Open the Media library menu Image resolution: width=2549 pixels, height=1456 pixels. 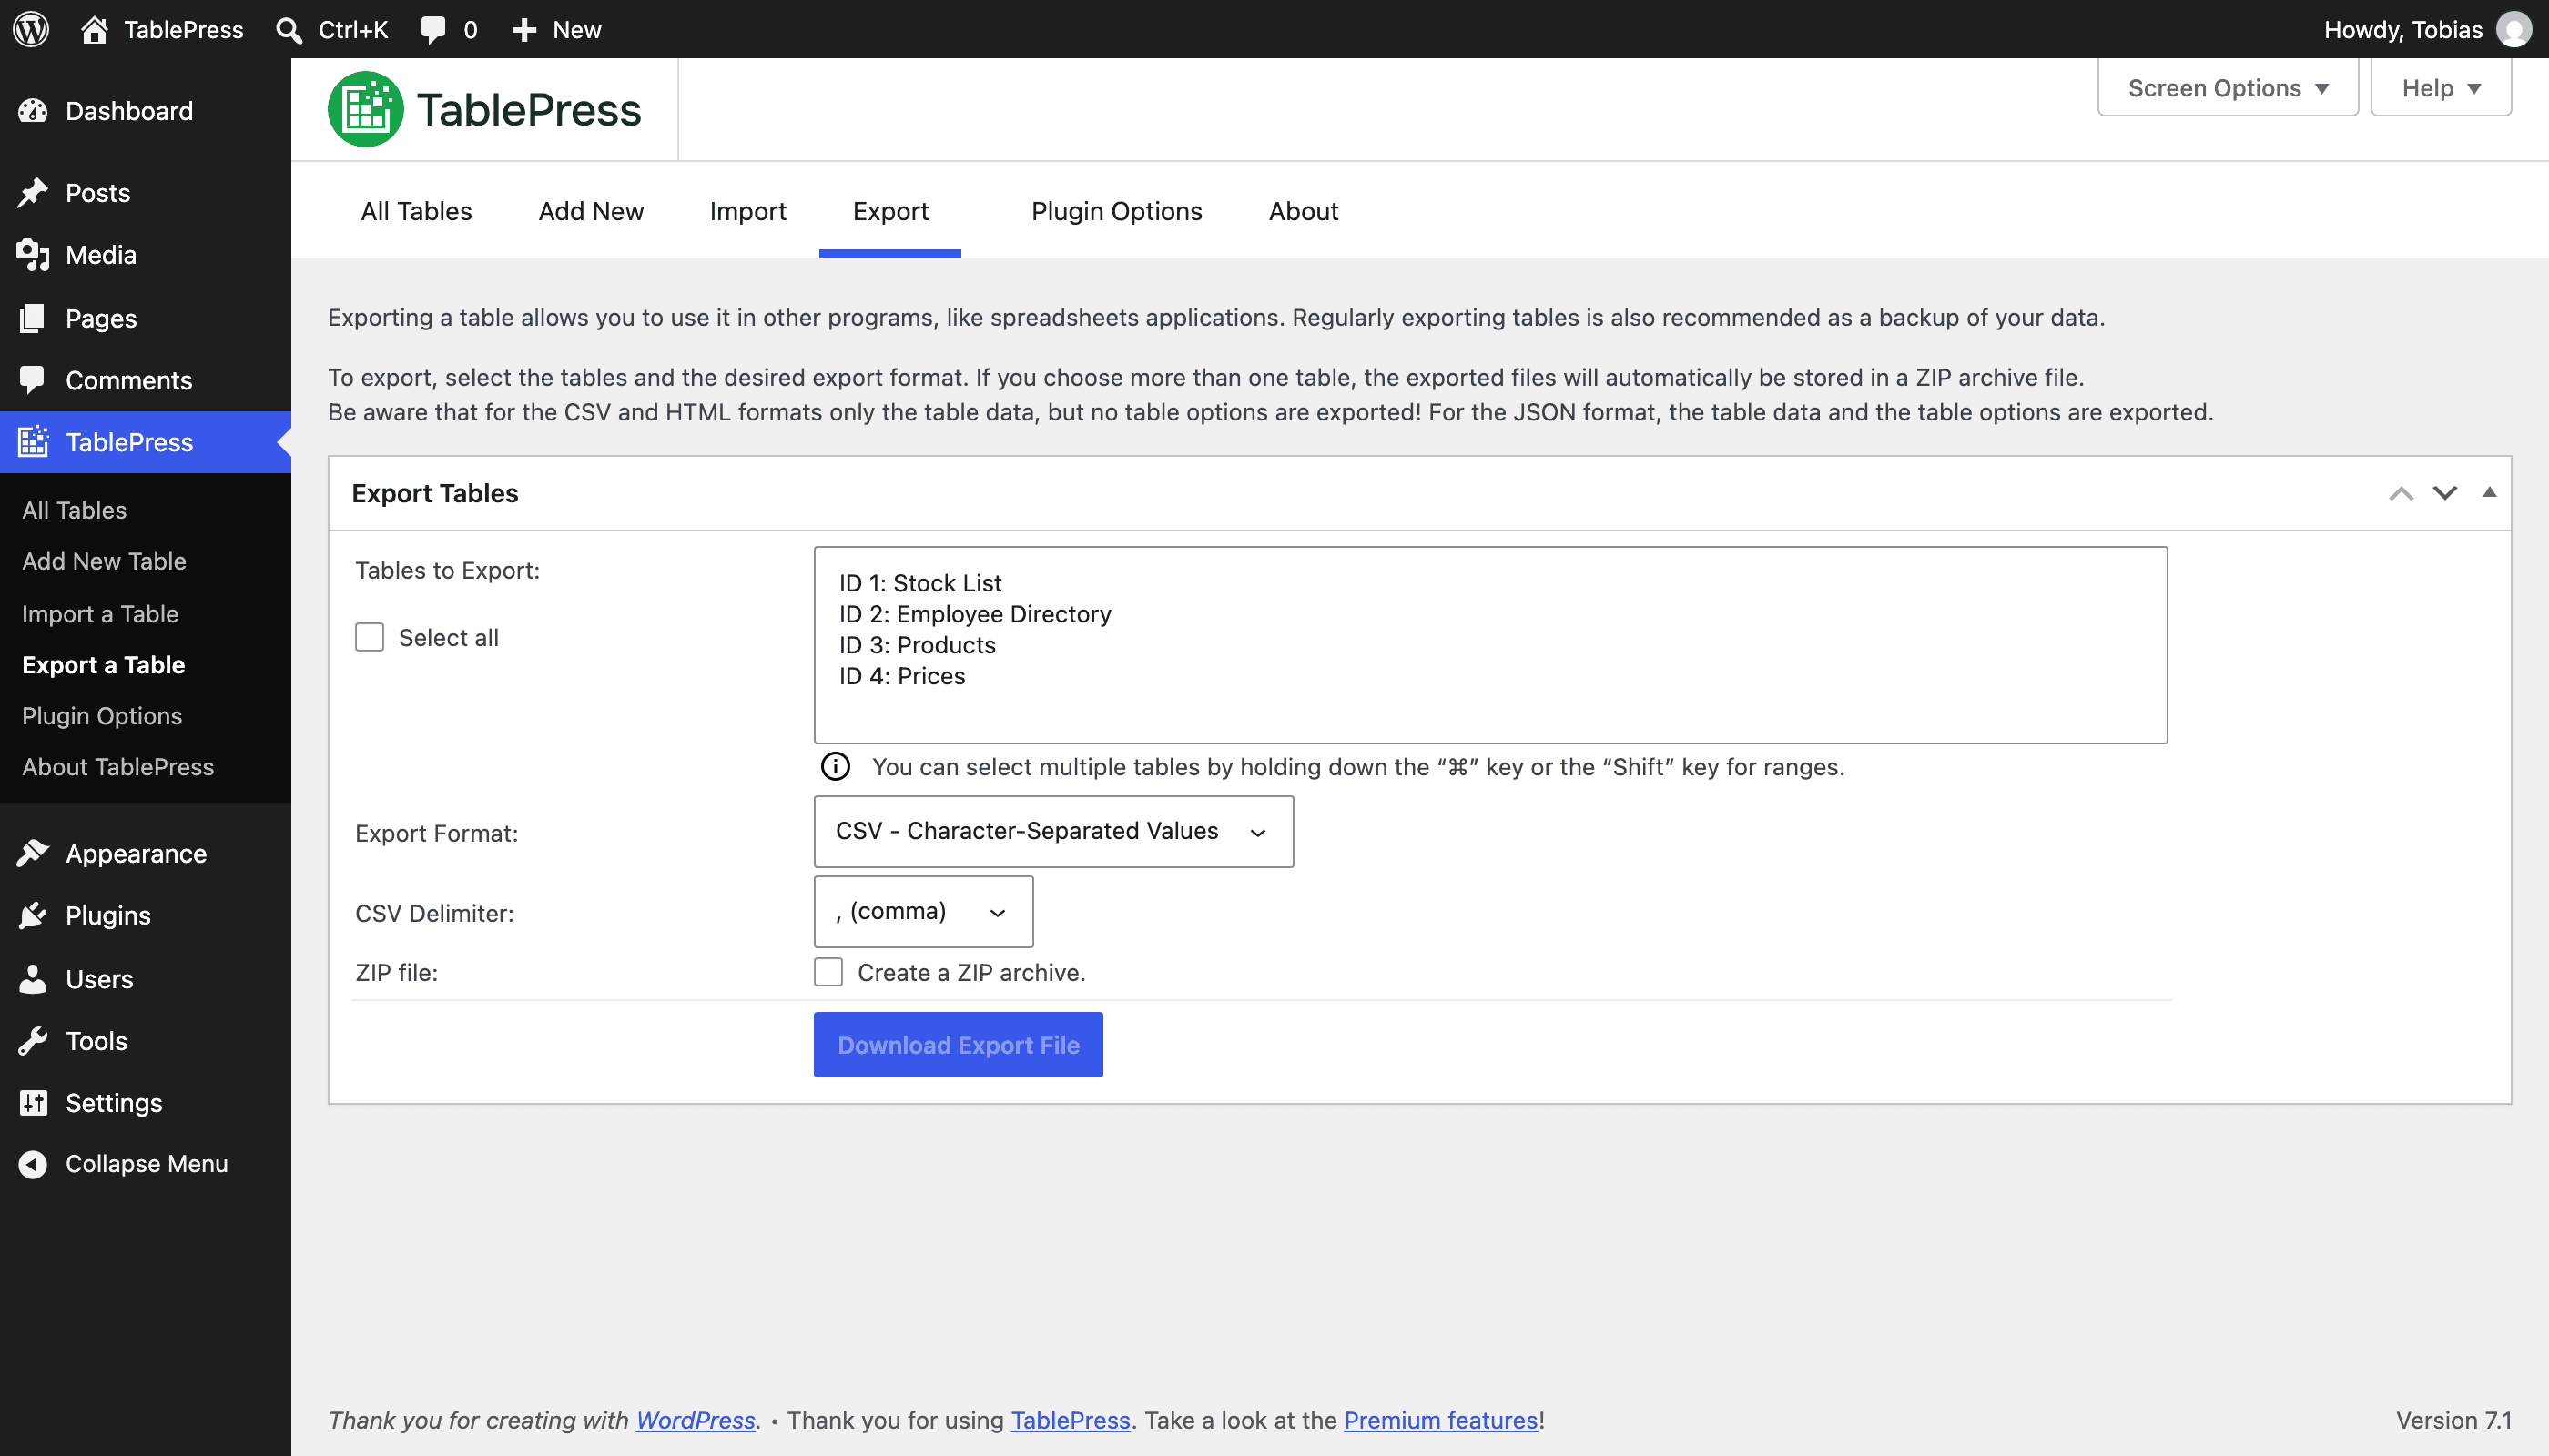[x=146, y=255]
